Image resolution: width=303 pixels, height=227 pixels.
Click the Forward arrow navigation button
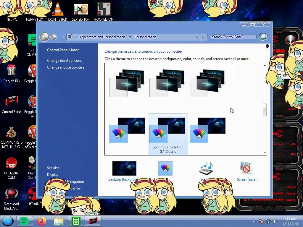54,37
